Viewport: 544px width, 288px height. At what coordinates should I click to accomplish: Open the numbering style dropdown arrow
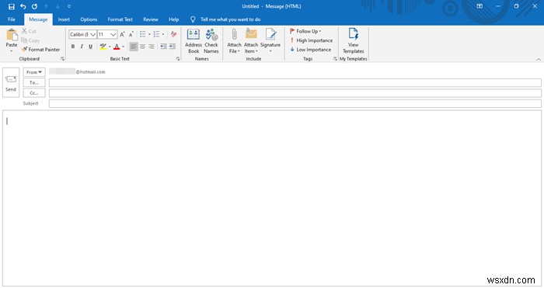(163, 34)
